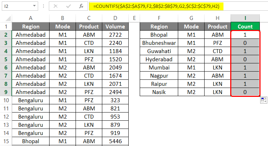The image size is (268, 146).
Task: Open the Auto Fill Options icon
Action: [x=264, y=100]
